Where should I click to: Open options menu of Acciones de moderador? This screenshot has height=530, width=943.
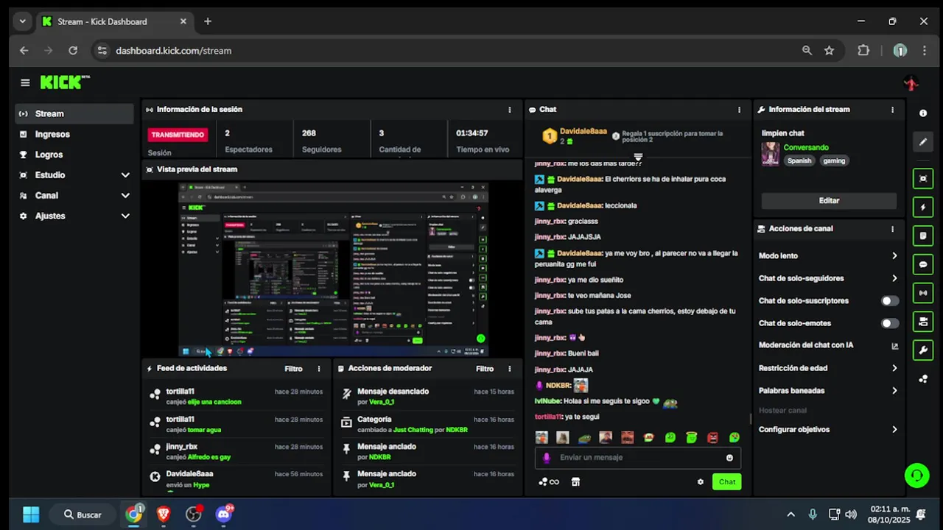(509, 369)
